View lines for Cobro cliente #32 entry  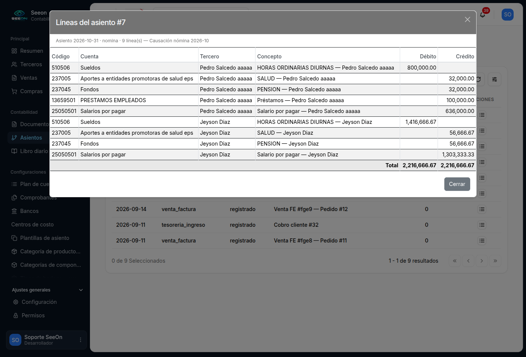pyautogui.click(x=482, y=225)
